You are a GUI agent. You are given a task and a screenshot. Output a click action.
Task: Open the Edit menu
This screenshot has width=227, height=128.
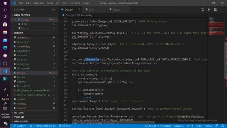point(28,3)
